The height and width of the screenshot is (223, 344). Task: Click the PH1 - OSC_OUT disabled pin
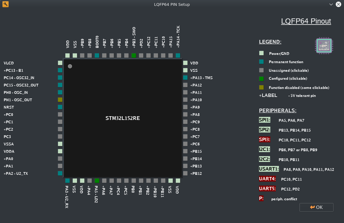[60, 100]
